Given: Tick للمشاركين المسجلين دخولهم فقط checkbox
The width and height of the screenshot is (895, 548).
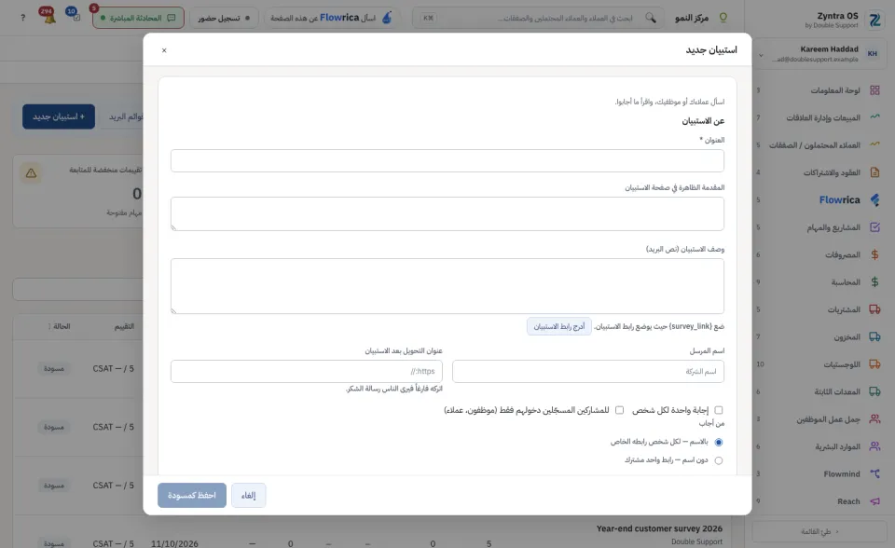Looking at the screenshot, I should 619,410.
